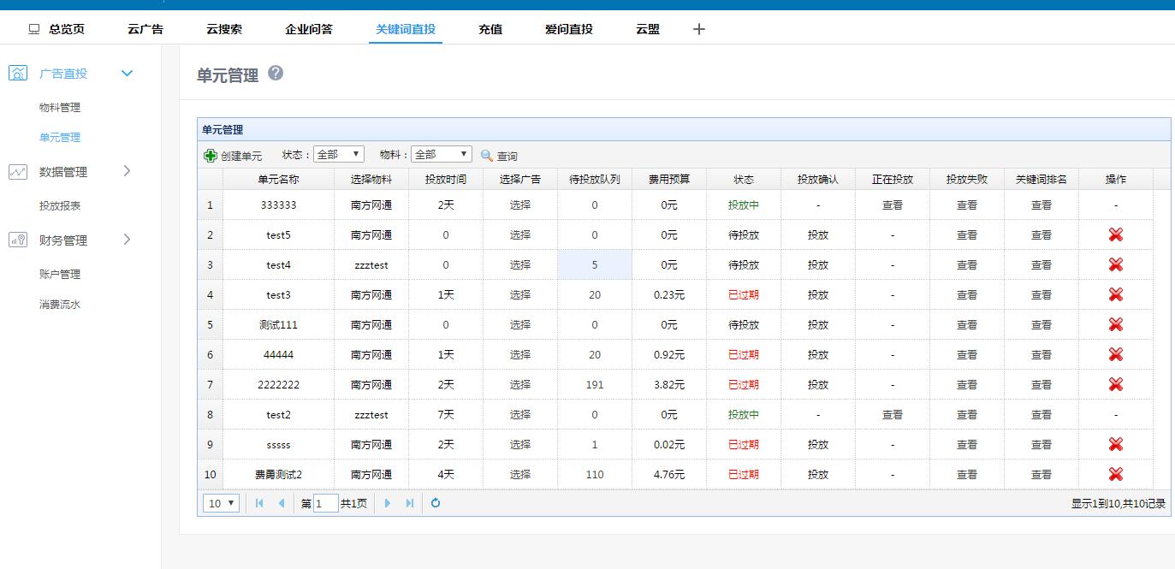Delete the 测试111 unit with red X
This screenshot has width=1175, height=569.
(1115, 325)
